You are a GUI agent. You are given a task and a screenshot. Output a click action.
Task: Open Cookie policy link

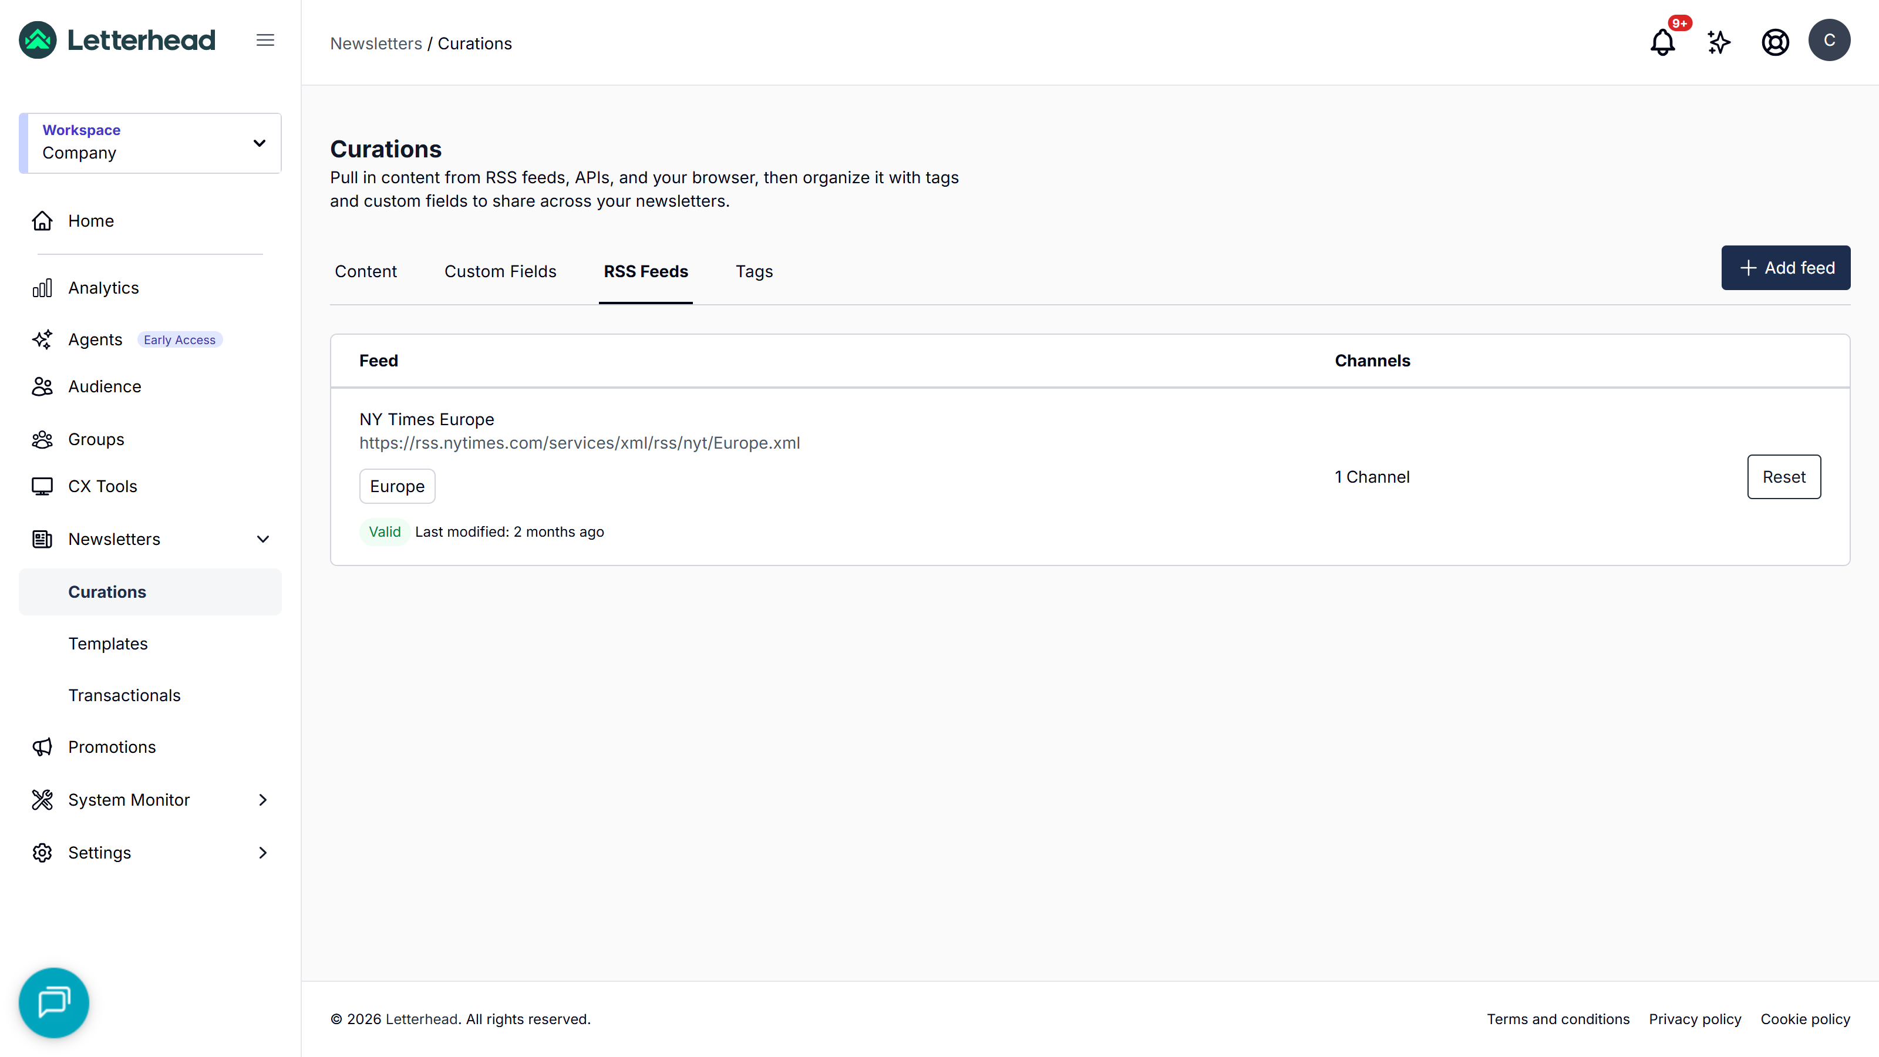point(1806,1019)
